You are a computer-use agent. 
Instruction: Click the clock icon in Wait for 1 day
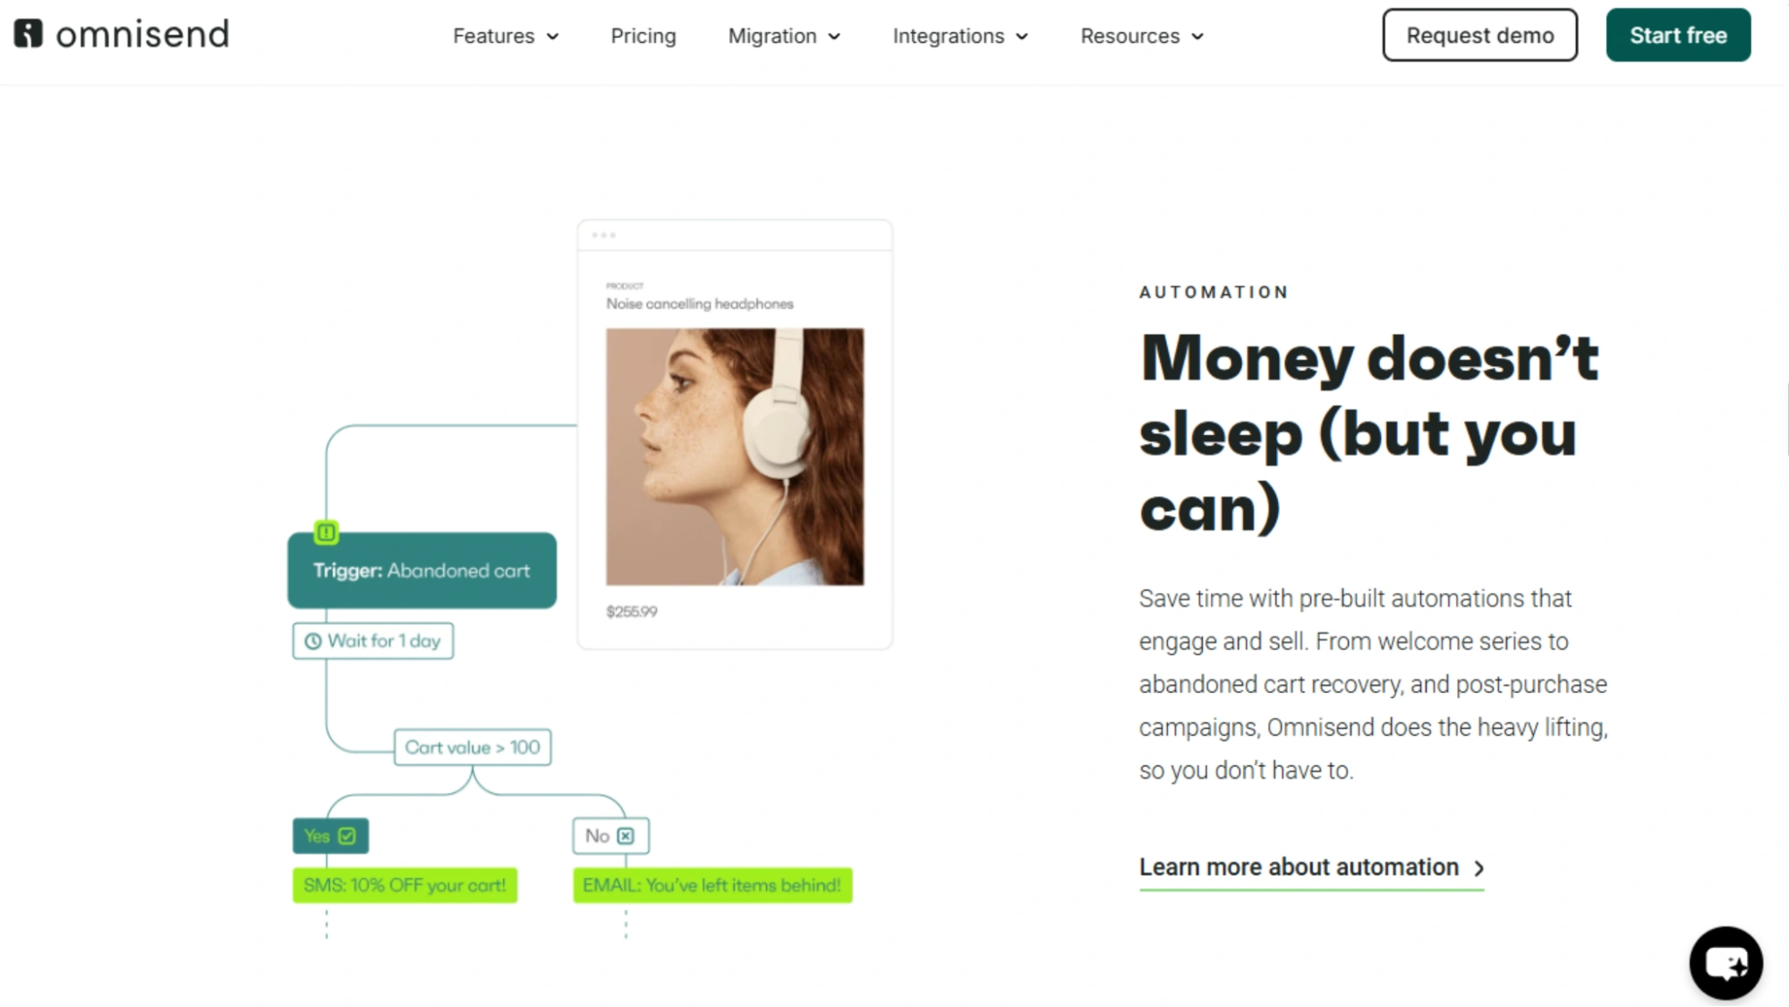pyautogui.click(x=312, y=641)
